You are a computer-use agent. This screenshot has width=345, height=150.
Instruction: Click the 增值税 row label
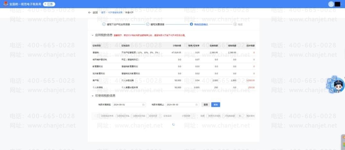95,53
